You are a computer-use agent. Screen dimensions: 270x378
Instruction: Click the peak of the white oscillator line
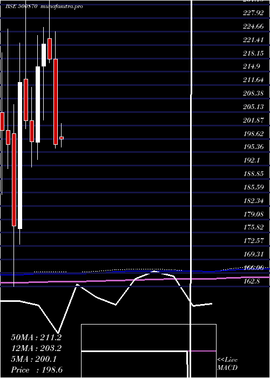pos(155,272)
